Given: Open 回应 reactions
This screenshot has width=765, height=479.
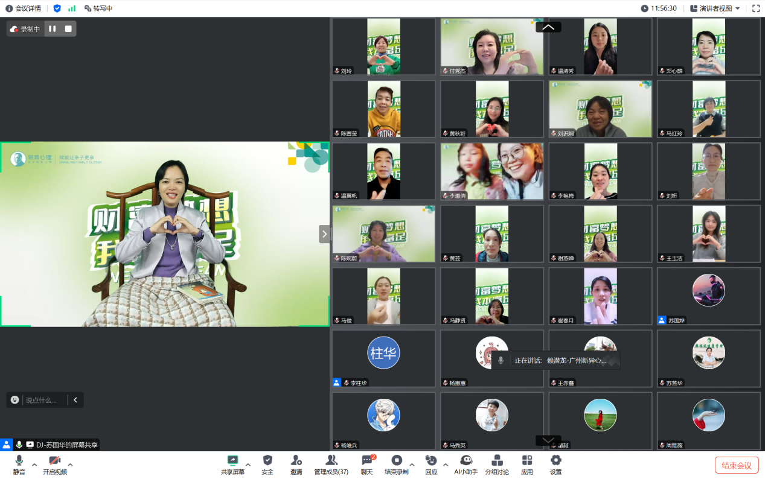Looking at the screenshot, I should 431,464.
